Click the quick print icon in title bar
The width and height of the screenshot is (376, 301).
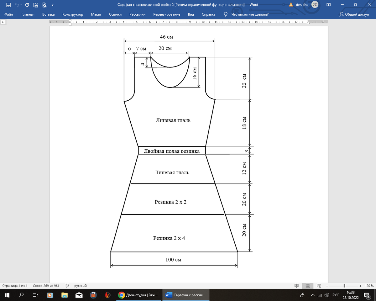[x=35, y=5]
